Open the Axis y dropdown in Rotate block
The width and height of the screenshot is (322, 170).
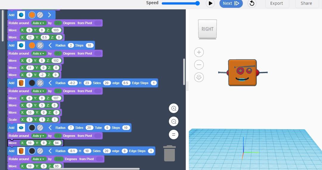38,136
